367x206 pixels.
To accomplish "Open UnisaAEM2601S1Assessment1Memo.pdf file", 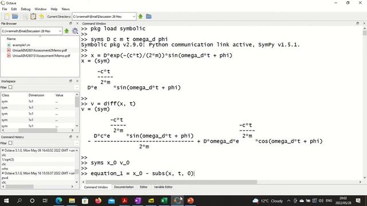I will (x=41, y=56).
